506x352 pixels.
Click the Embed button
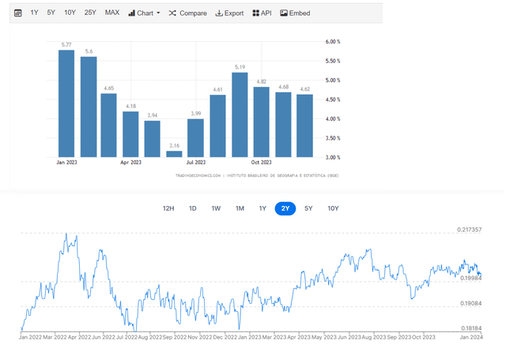click(x=295, y=13)
